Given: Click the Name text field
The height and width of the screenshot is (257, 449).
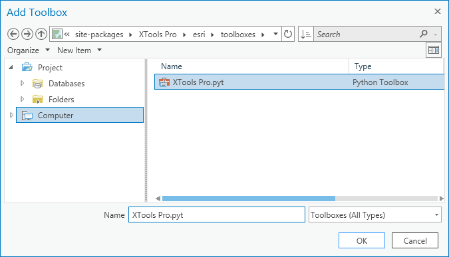Looking at the screenshot, I should pos(217,214).
